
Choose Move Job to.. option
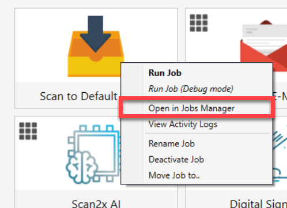(x=174, y=175)
